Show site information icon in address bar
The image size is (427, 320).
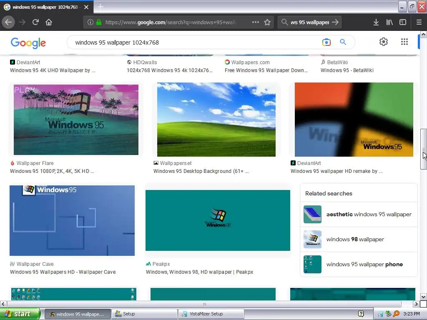90,22
